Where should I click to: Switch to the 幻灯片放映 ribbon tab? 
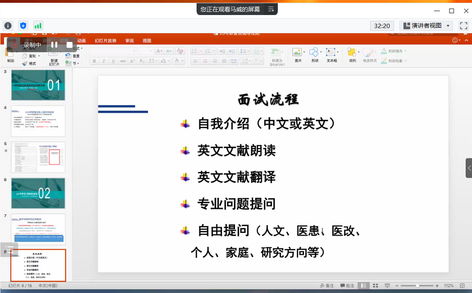105,41
